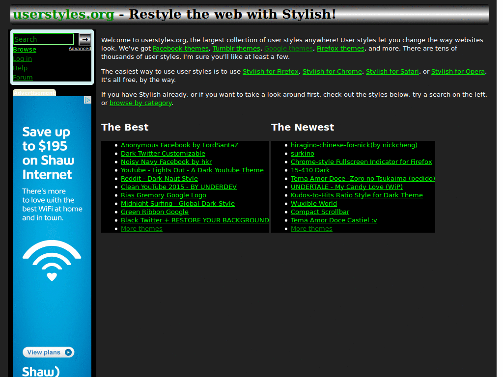Click the AdChoices icon on the Shaw ad
The height and width of the screenshot is (377, 503).
87,100
